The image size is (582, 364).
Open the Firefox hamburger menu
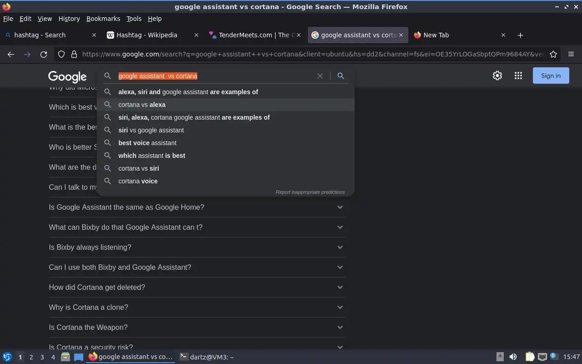(571, 54)
